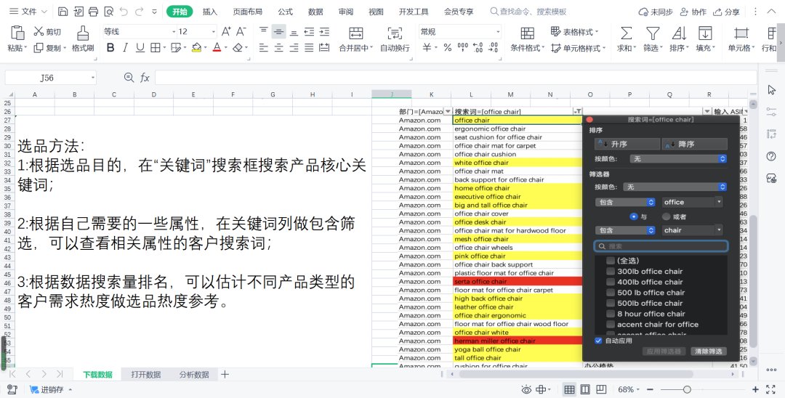Check the 300lb office chair checkbox

click(x=611, y=271)
